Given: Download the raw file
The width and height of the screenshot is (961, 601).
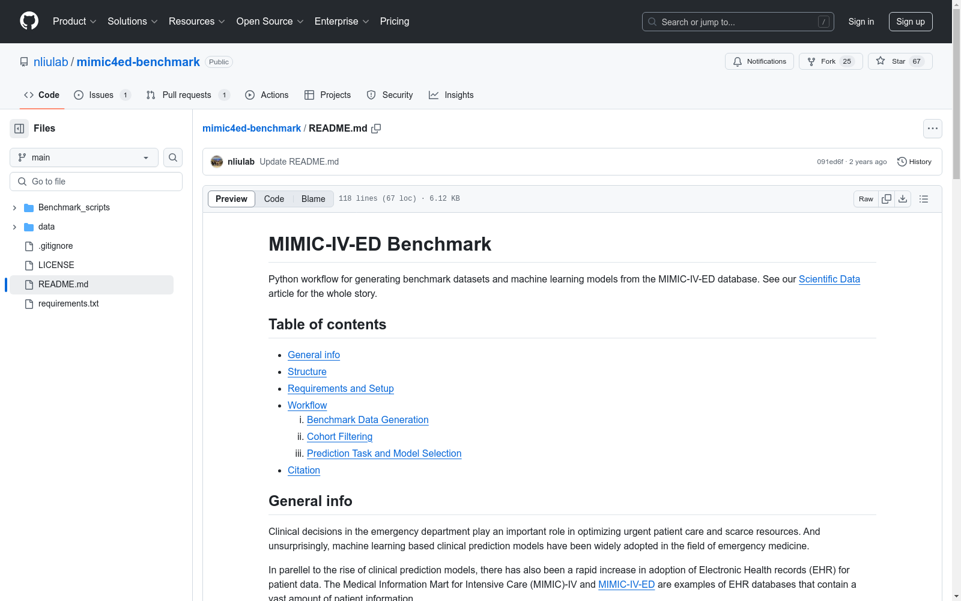Looking at the screenshot, I should click(903, 199).
